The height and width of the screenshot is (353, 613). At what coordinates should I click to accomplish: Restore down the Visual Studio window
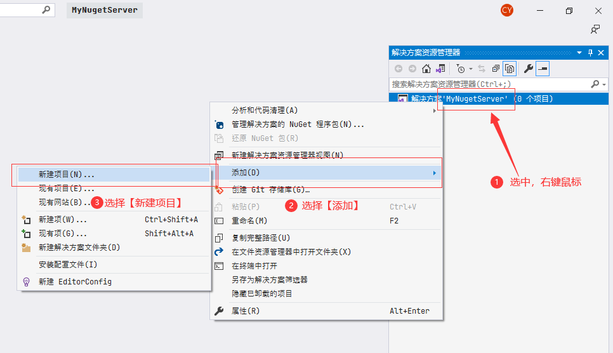click(x=569, y=11)
